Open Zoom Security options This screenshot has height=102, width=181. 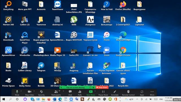point(41,93)
